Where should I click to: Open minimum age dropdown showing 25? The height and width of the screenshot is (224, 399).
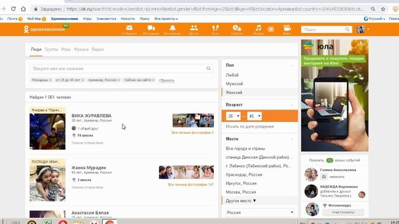pyautogui.click(x=233, y=116)
